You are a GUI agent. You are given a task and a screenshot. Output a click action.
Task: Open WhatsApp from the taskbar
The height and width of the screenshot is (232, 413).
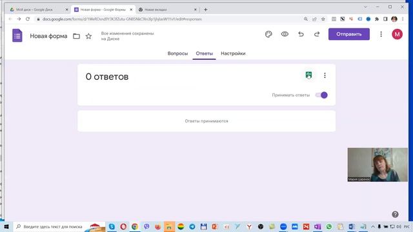coord(329,226)
